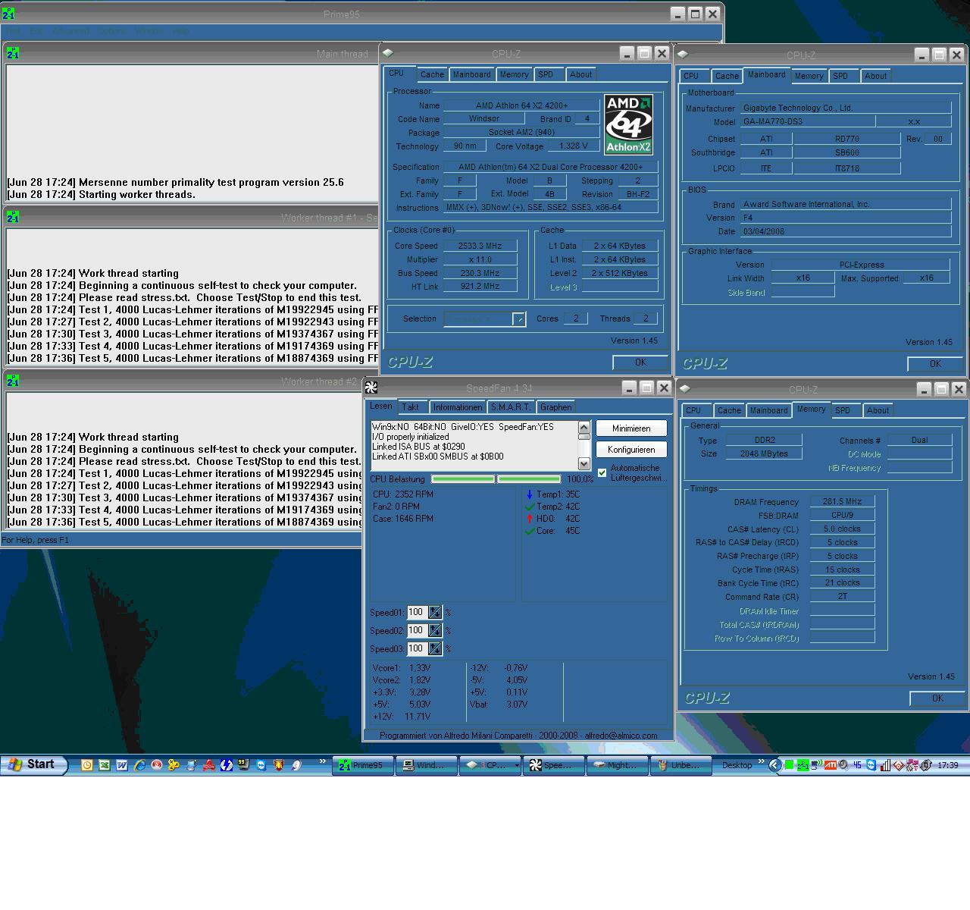This screenshot has width=970, height=910.
Task: Click the speaker volume tray icon
Action: (x=843, y=765)
